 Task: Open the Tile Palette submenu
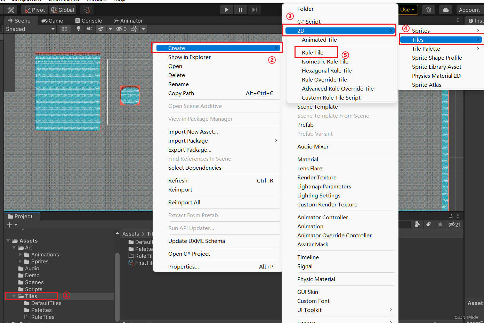click(441, 49)
